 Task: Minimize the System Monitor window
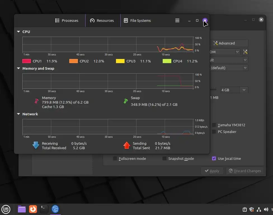tap(189, 20)
